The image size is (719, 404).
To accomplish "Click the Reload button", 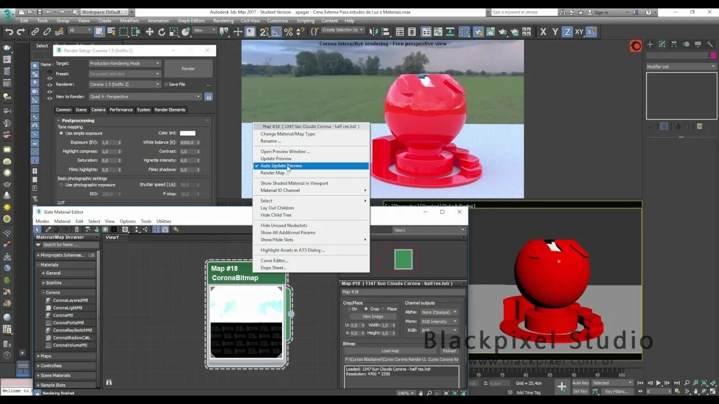I will tap(449, 351).
